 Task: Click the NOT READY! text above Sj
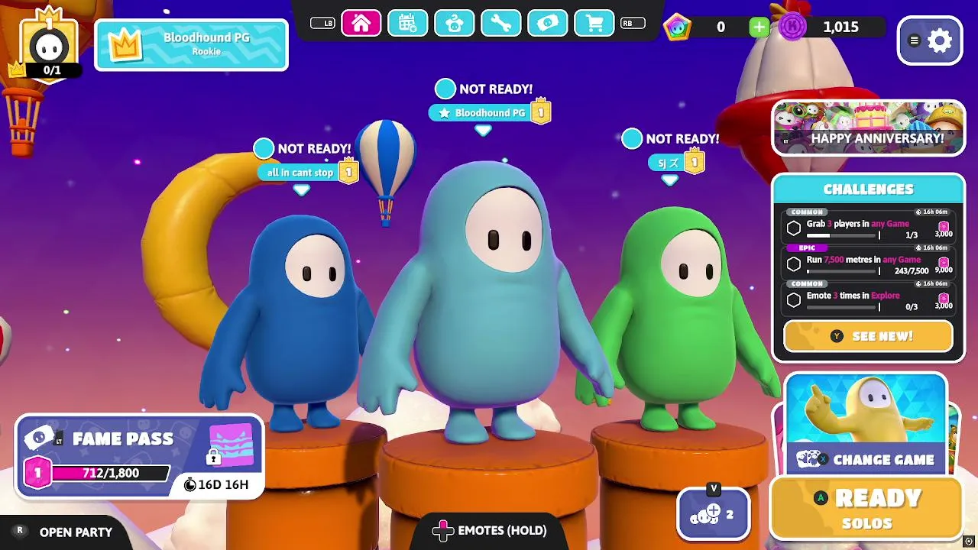click(x=682, y=139)
